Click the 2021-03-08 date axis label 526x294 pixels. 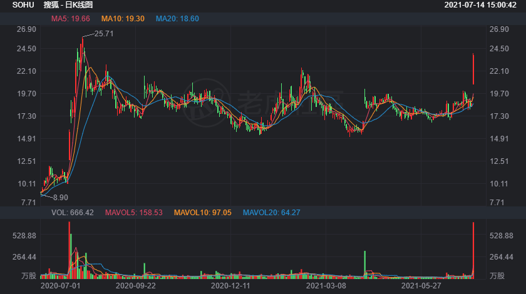326,286
